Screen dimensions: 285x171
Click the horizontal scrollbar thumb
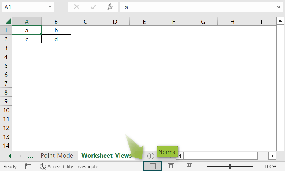click(221, 156)
